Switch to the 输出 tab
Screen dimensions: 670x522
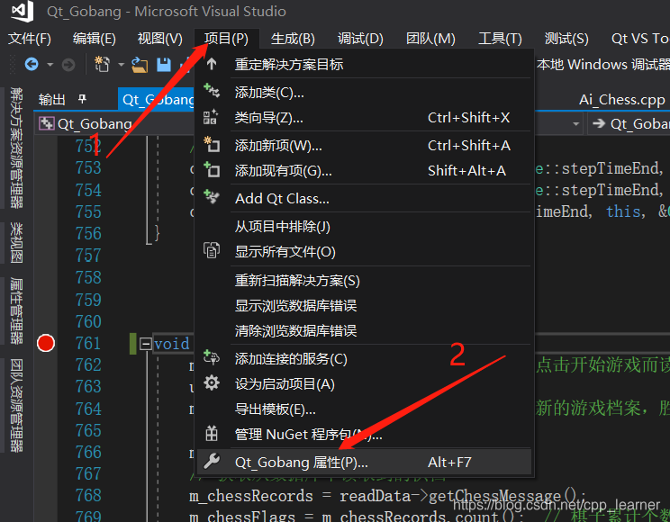(x=51, y=100)
